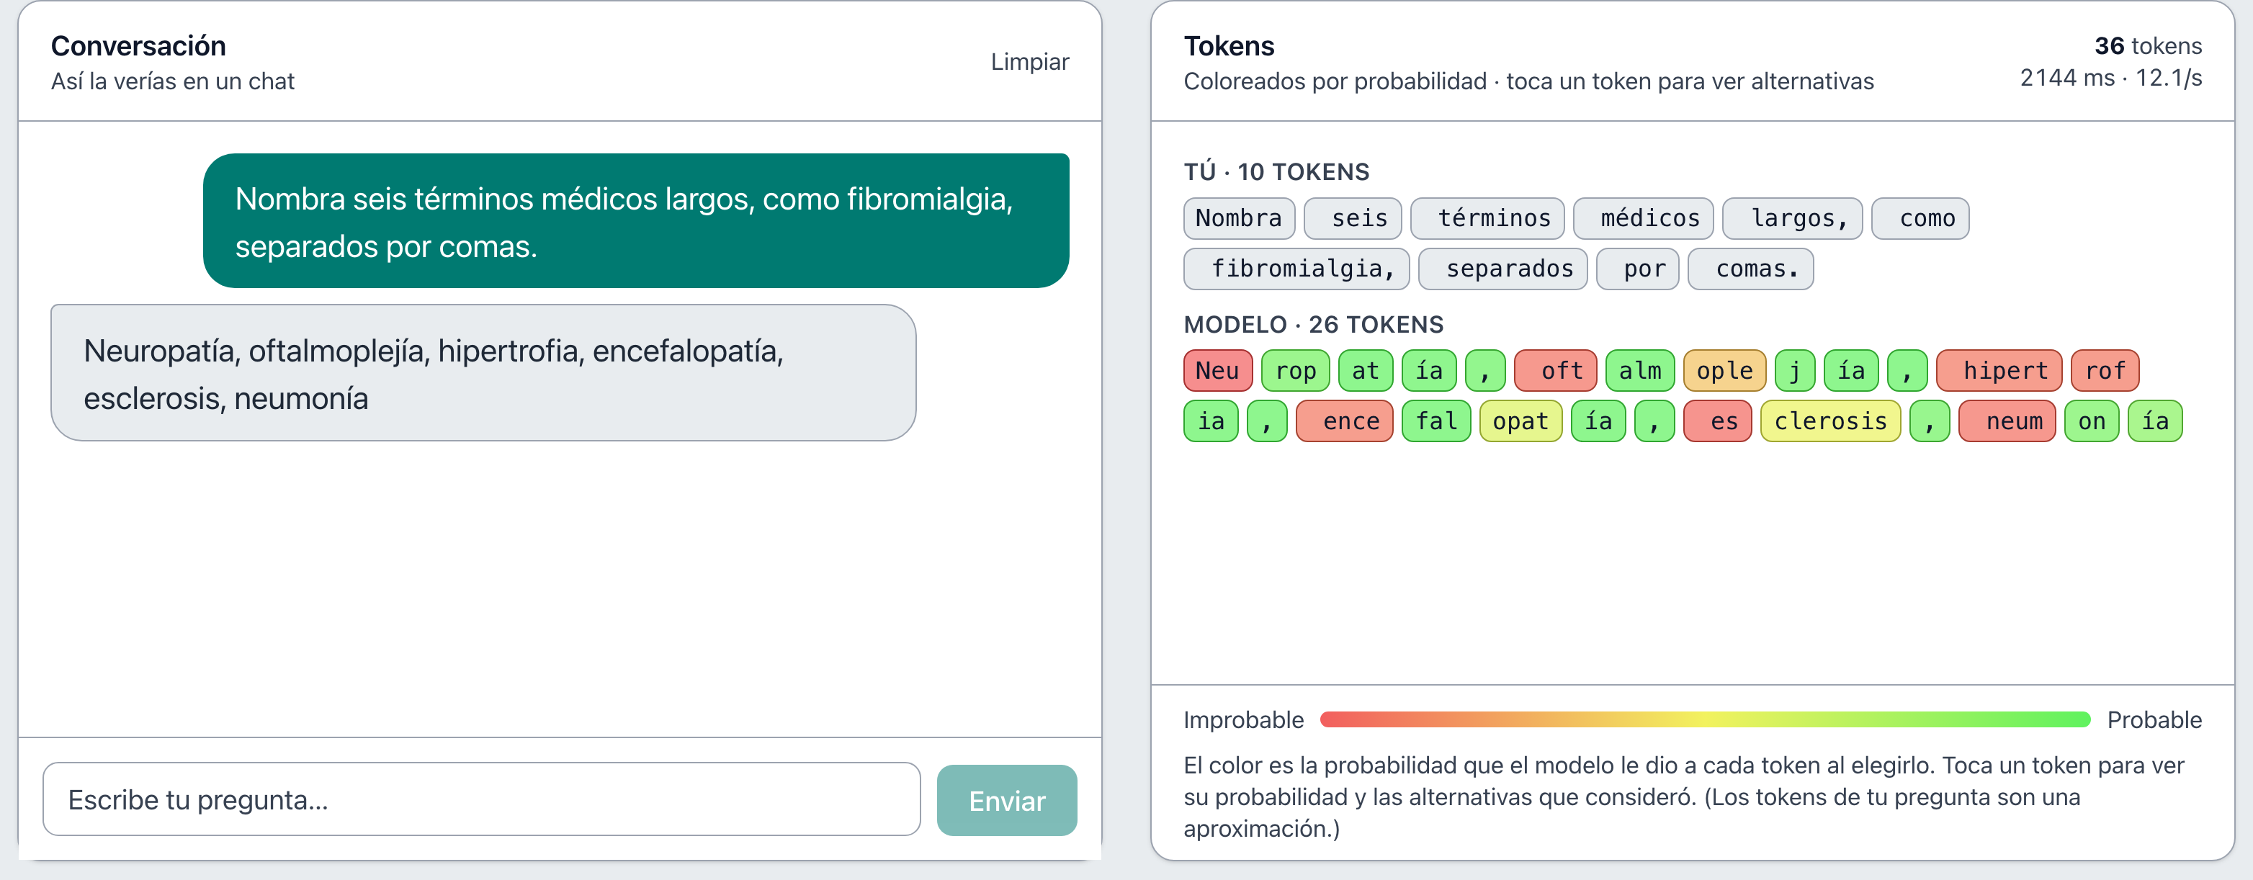Click the Enviar send button
This screenshot has height=880, width=2253.
pyautogui.click(x=1007, y=799)
